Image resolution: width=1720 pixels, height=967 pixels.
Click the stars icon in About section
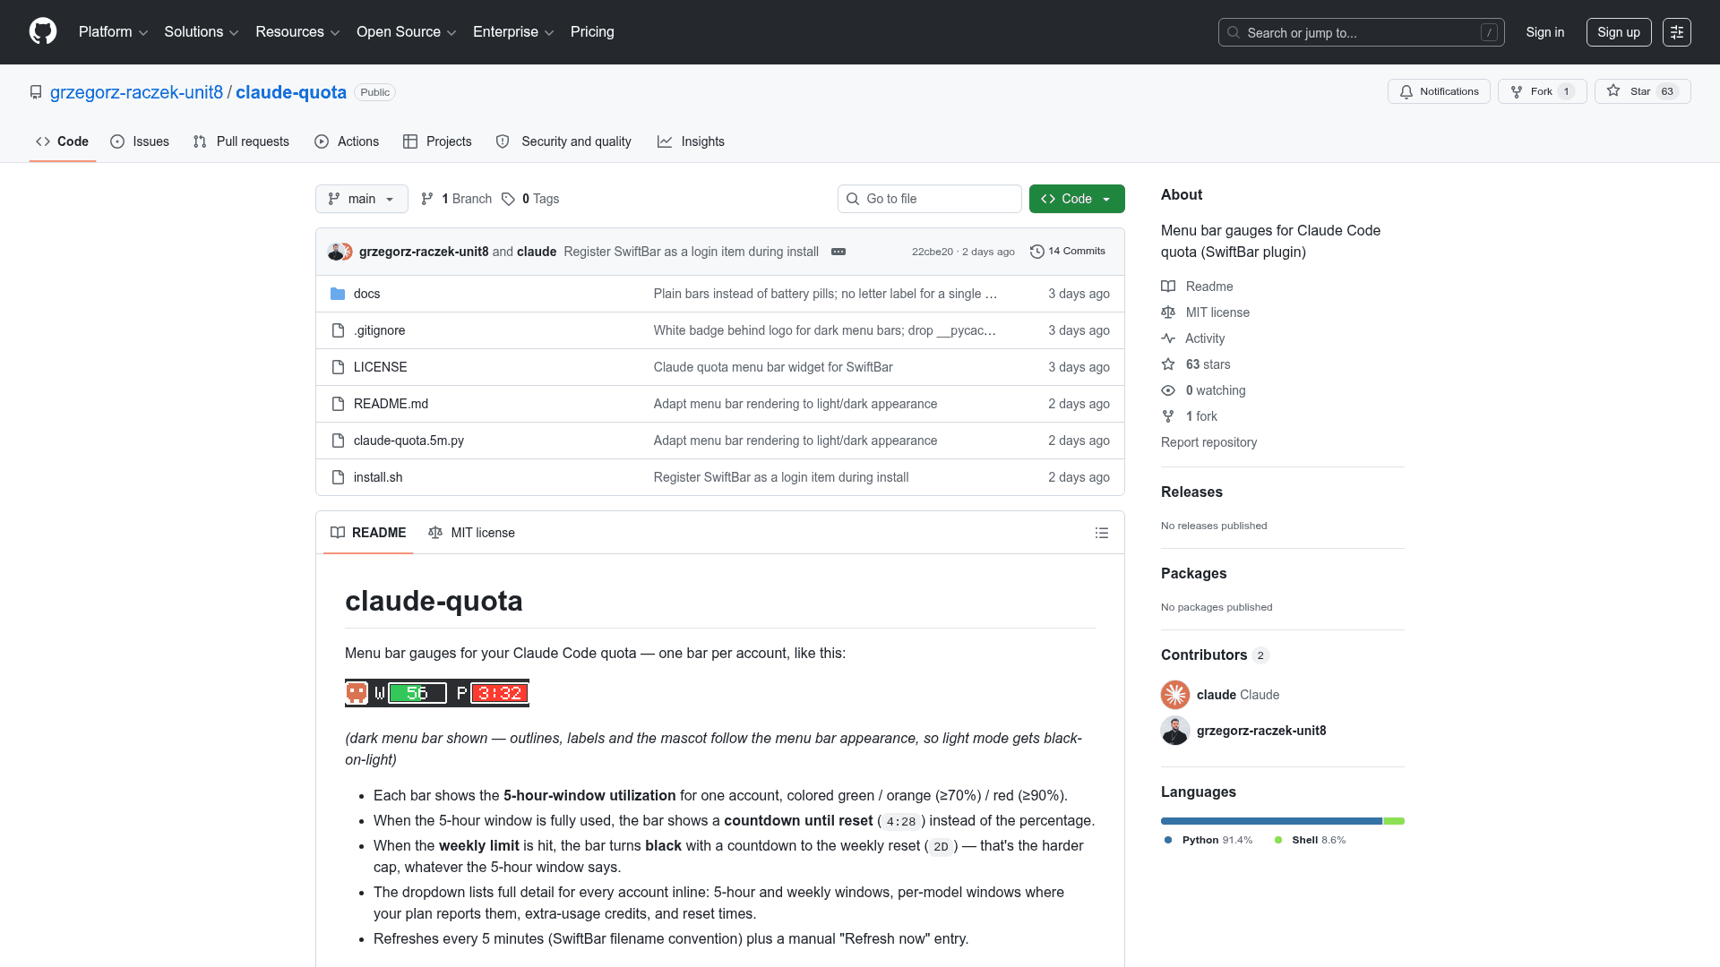tap(1168, 364)
